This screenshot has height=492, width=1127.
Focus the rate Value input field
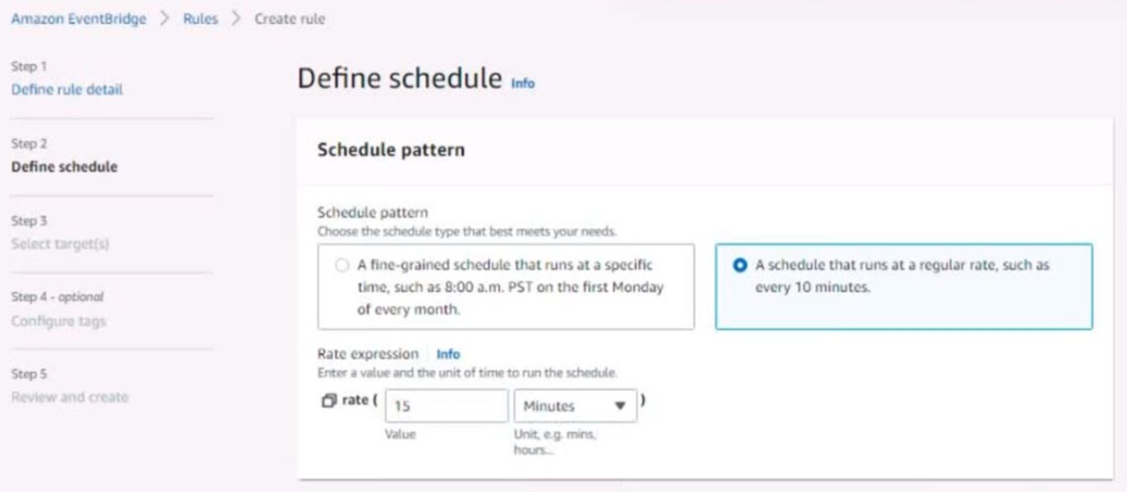tap(445, 406)
